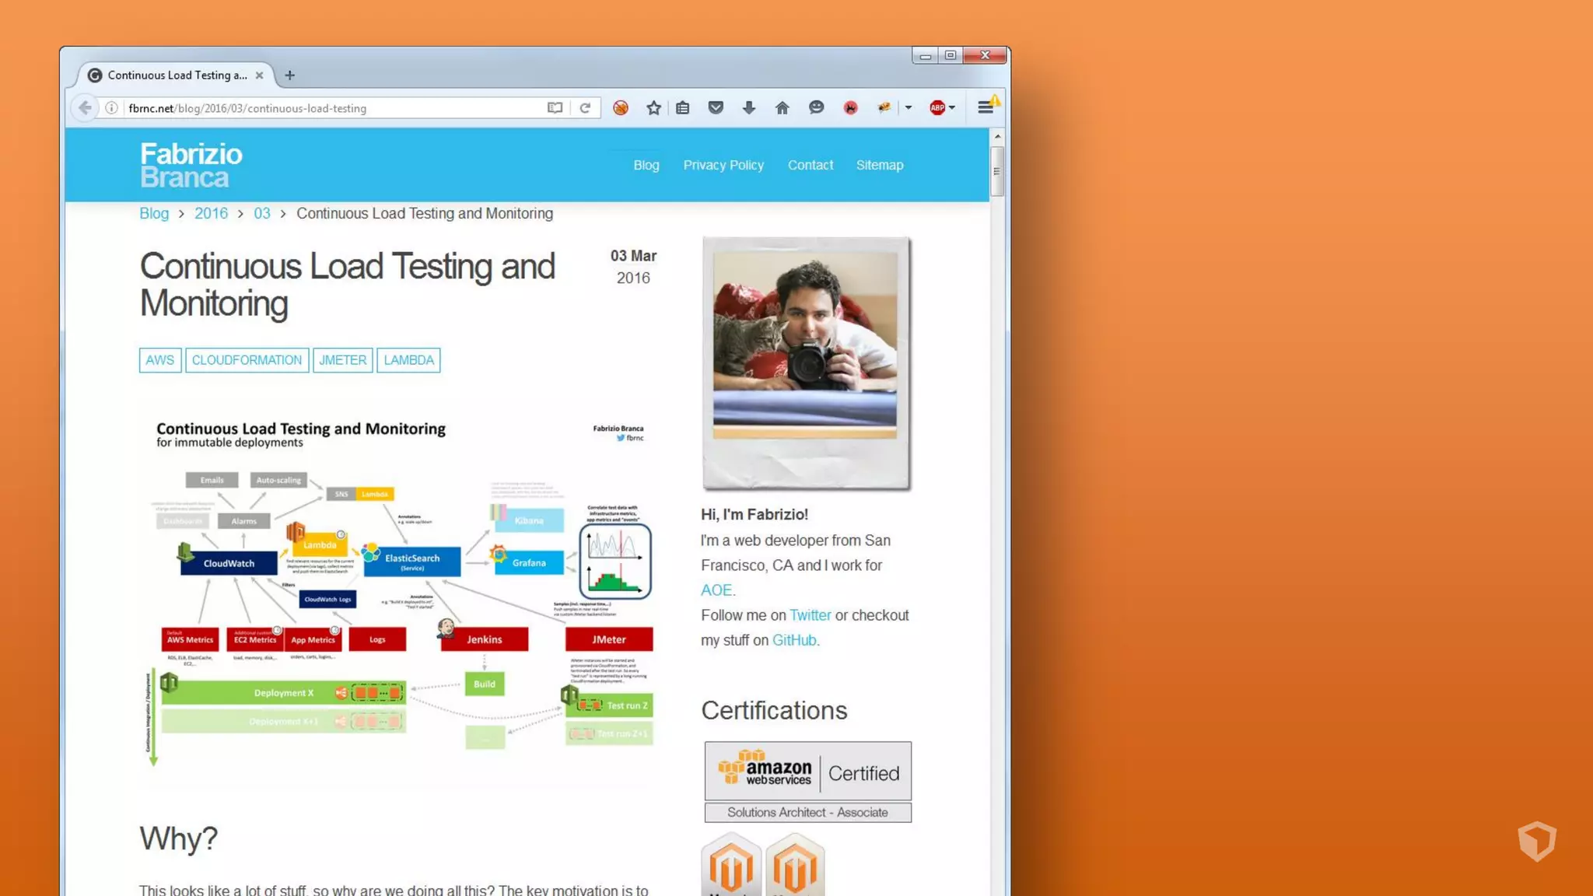
Task: Click the red round extension icon right of the chat icon
Action: pos(851,108)
